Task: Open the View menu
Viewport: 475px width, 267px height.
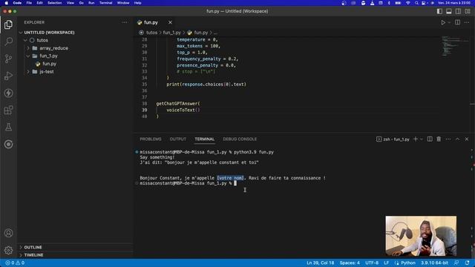Action: (x=71, y=3)
